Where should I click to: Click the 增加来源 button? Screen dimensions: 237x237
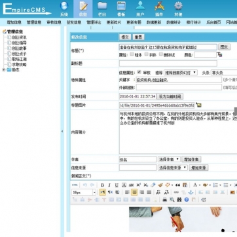coord(198,168)
